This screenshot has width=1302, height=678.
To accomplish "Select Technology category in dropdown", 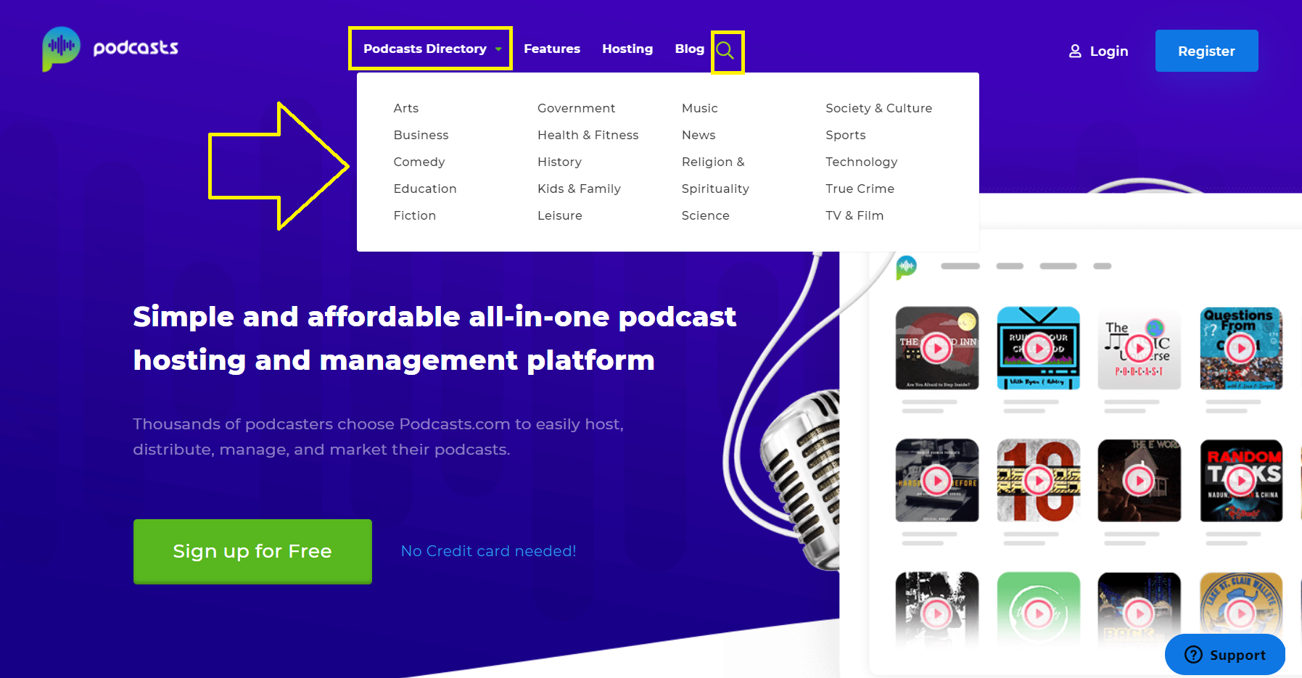I will pyautogui.click(x=861, y=162).
